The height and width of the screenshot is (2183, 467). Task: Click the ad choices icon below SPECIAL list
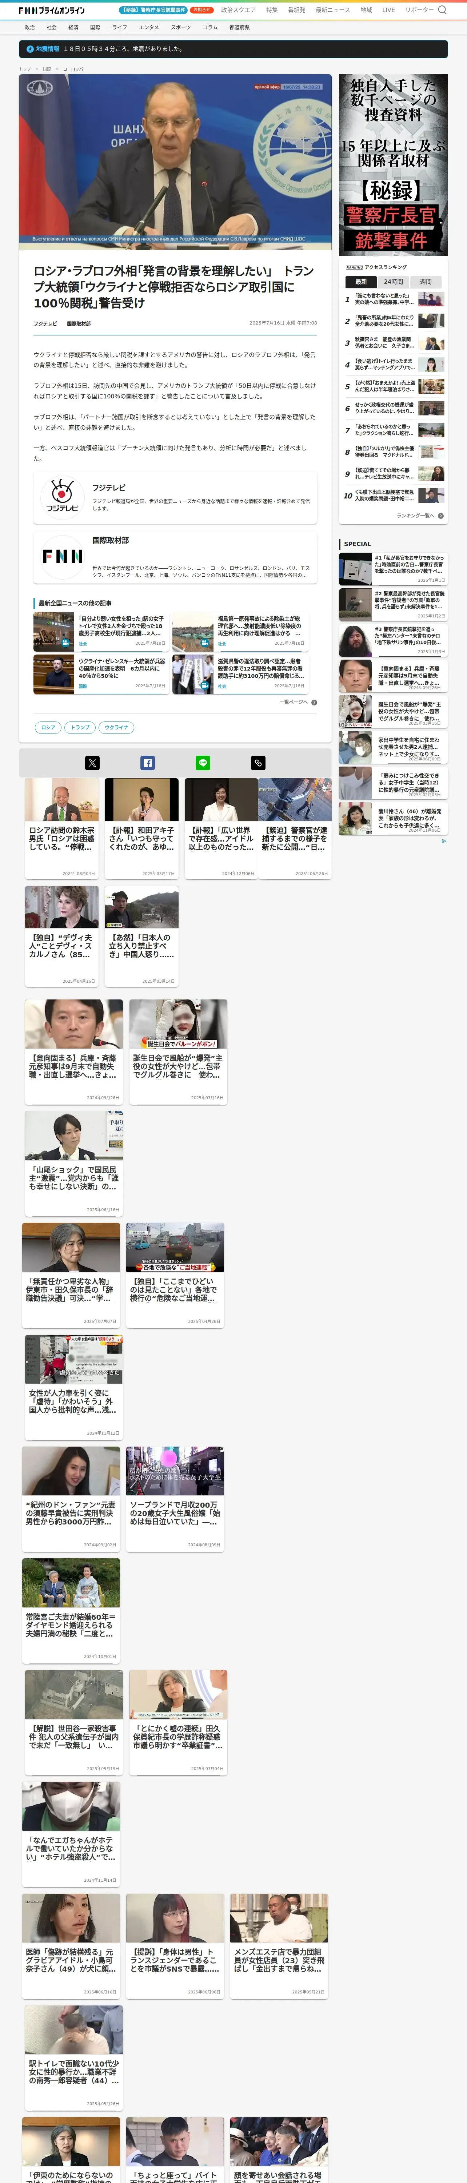coord(443,842)
